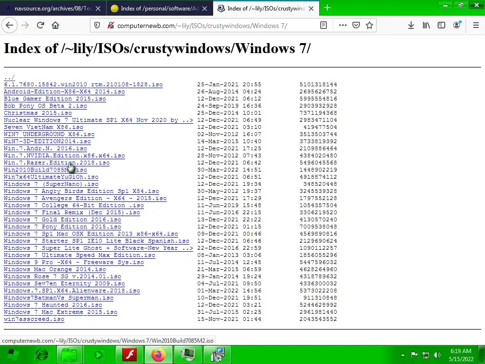Open the tracking protection shield icon
This screenshot has height=364, width=485.
pos(97,26)
